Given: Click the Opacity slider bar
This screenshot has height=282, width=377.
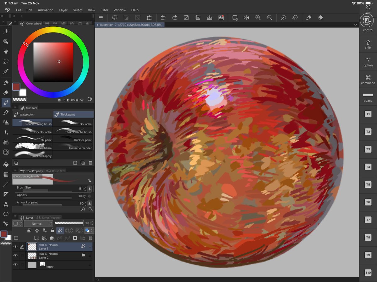Looking at the screenshot, I should (46, 198).
